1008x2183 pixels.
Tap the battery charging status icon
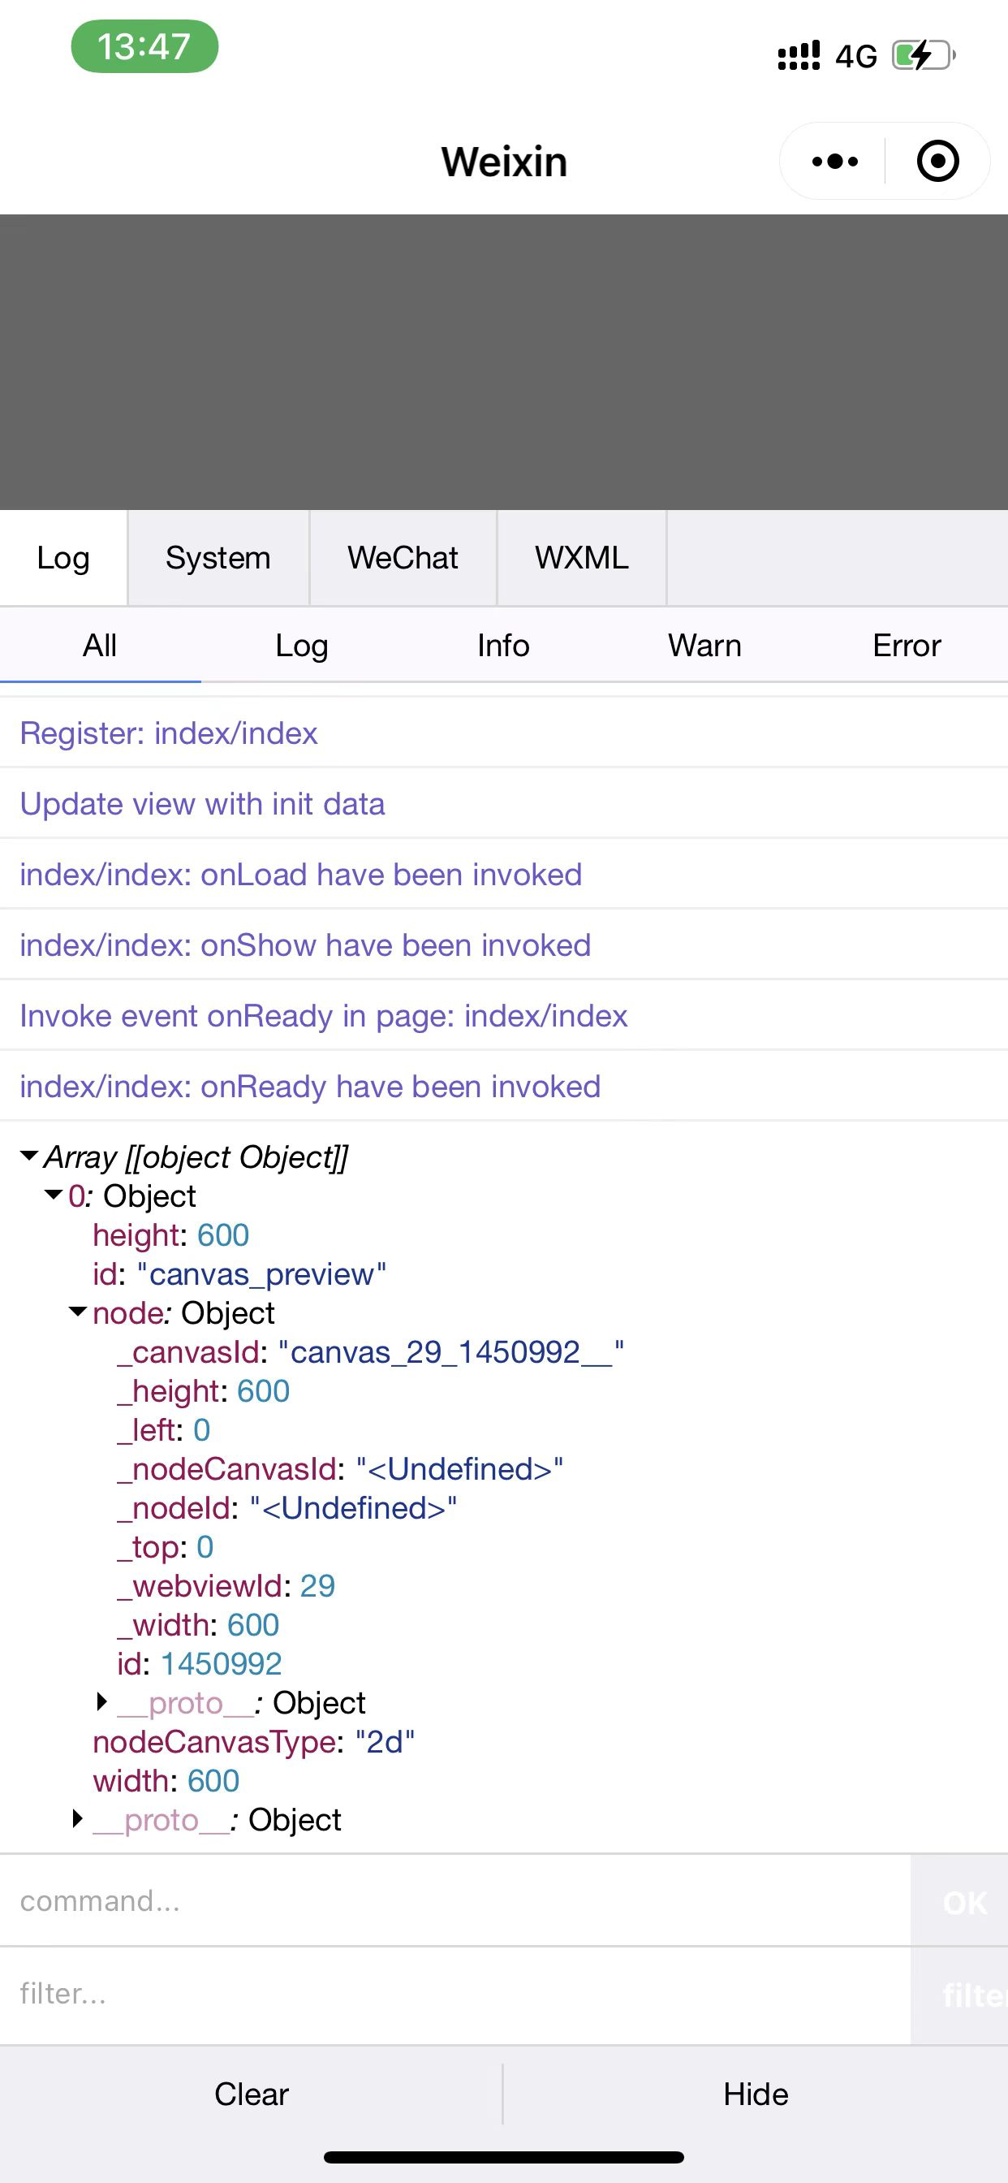924,56
